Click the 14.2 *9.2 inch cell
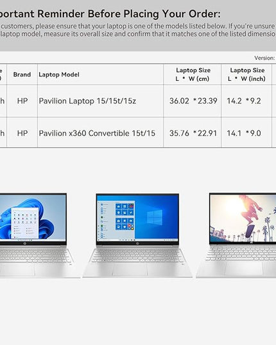This screenshot has width=276, height=345. pyautogui.click(x=244, y=101)
